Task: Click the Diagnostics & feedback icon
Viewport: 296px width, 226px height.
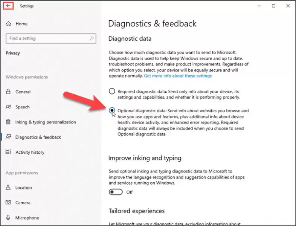Action: [x=8, y=137]
